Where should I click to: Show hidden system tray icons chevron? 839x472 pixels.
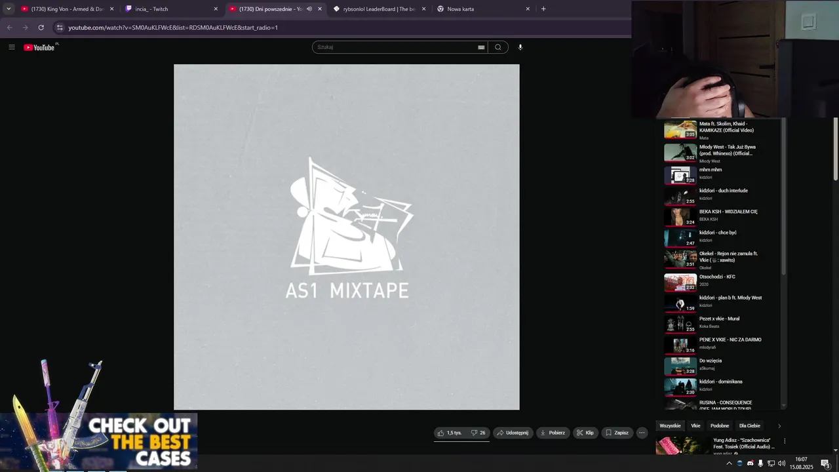(x=729, y=463)
